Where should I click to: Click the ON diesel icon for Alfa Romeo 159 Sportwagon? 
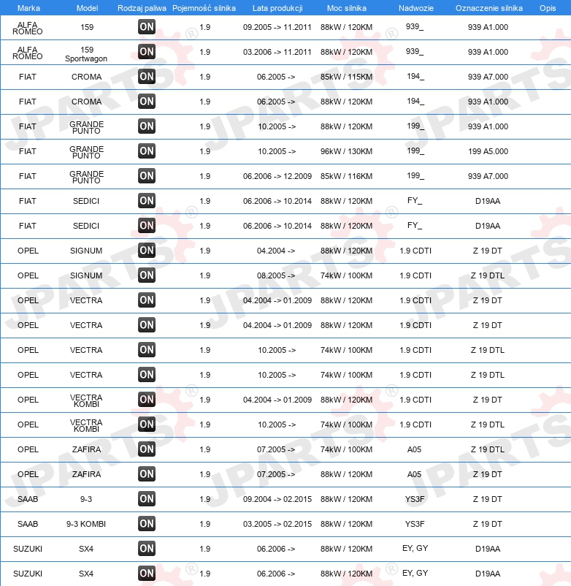146,52
